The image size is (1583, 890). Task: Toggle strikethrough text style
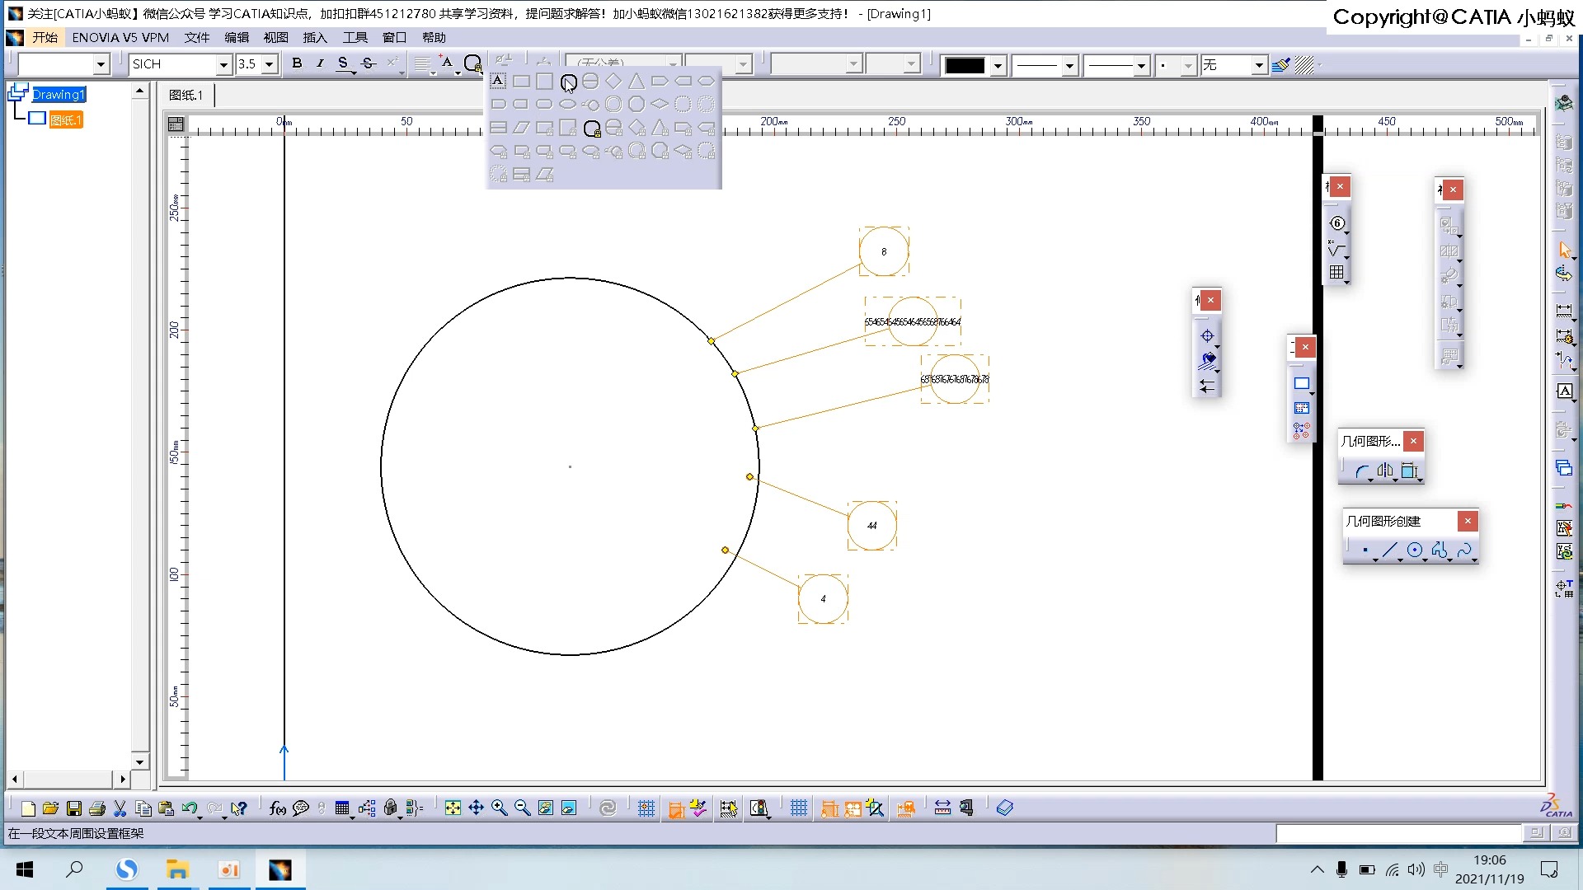[369, 63]
